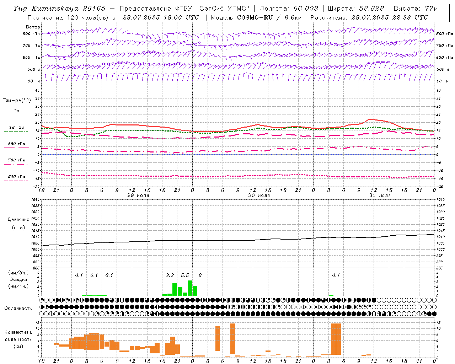Click the "500 м" wind level label on left
This screenshot has width=455, height=364.
click(x=34, y=69)
